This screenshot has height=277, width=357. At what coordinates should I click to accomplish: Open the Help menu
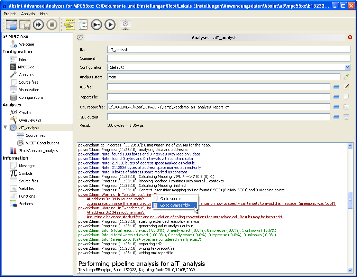44,14
